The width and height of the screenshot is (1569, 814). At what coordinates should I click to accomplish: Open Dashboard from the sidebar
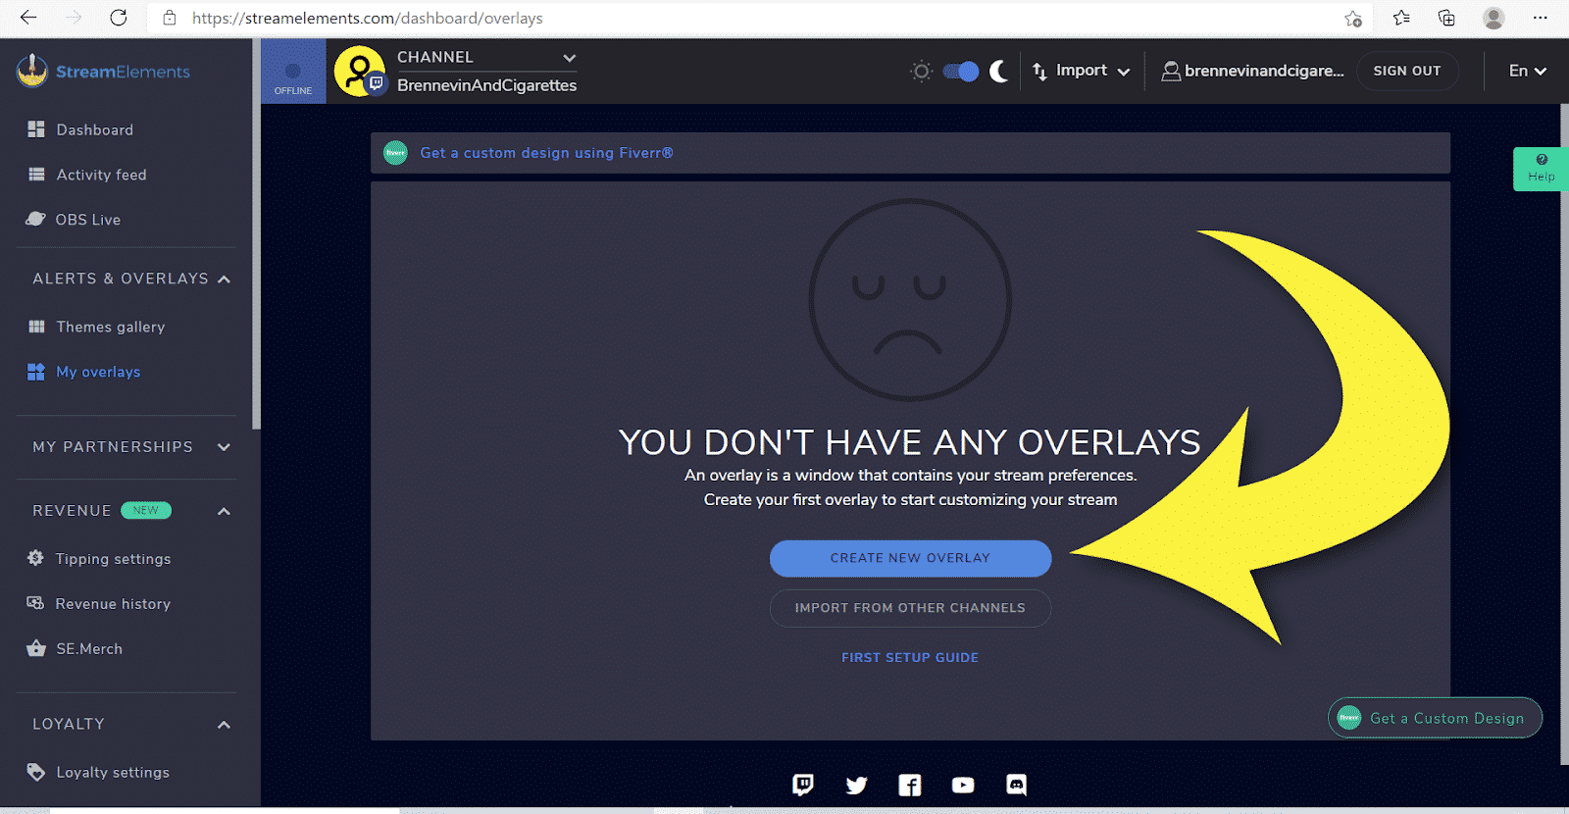pos(94,129)
